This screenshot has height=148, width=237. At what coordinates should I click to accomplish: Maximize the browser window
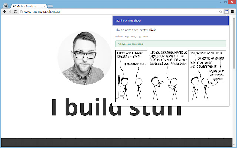pos(226,2)
